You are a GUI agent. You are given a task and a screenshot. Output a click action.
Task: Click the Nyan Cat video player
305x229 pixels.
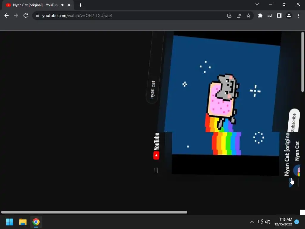point(224,103)
